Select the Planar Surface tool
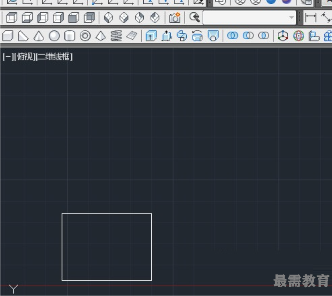This screenshot has height=296, width=332. pos(132,35)
